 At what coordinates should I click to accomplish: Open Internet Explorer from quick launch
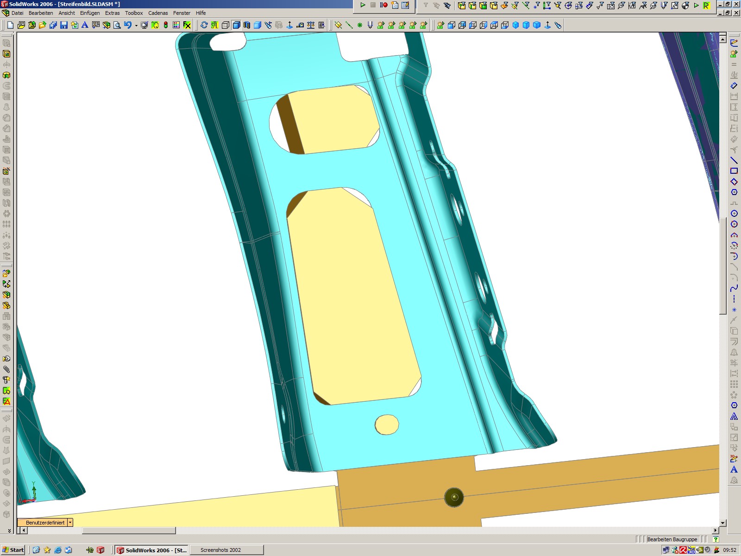pyautogui.click(x=58, y=550)
